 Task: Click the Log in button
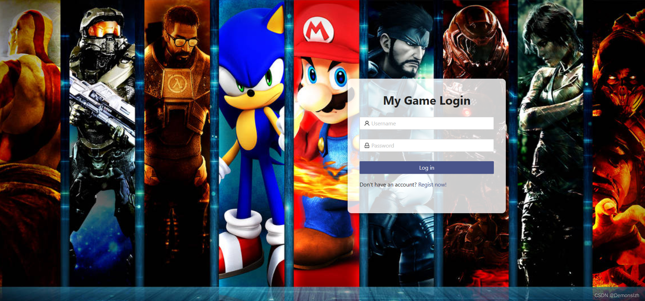click(426, 168)
